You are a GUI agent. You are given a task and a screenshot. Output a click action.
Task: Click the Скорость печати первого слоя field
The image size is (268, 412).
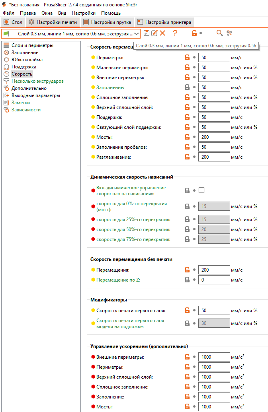point(214,311)
